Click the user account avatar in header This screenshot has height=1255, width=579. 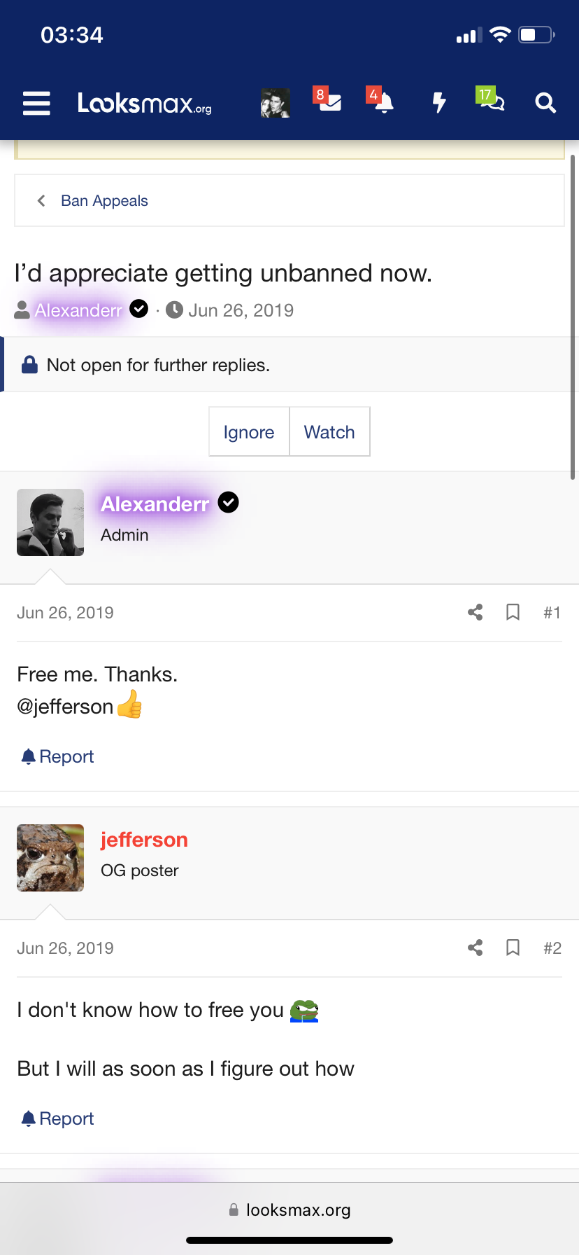276,103
